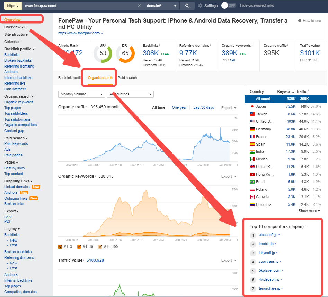
Task: Click the info icon beside UR
Action: pos(106,45)
